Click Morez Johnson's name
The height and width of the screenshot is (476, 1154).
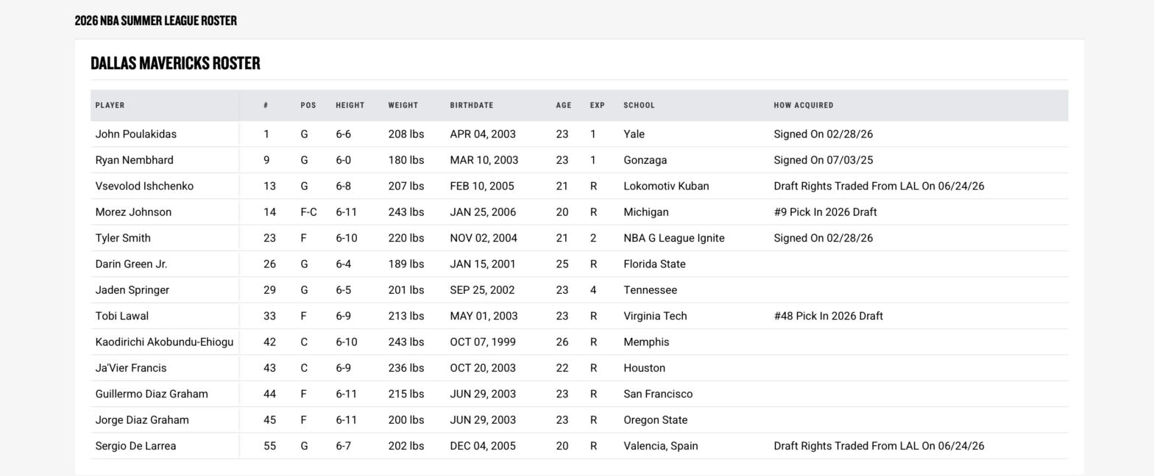pyautogui.click(x=133, y=212)
